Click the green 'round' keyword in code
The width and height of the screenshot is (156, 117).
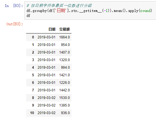tap(145, 11)
